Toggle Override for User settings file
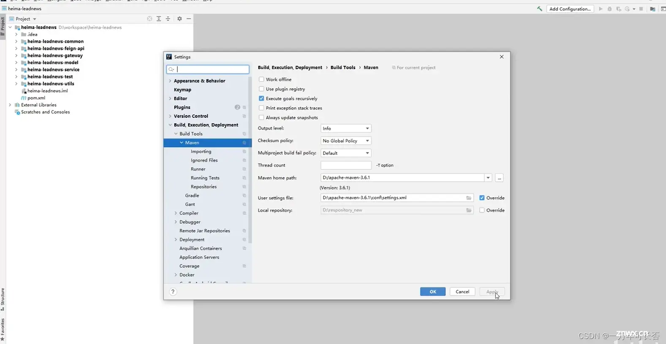Viewport: 666px width, 344px height. [x=482, y=198]
